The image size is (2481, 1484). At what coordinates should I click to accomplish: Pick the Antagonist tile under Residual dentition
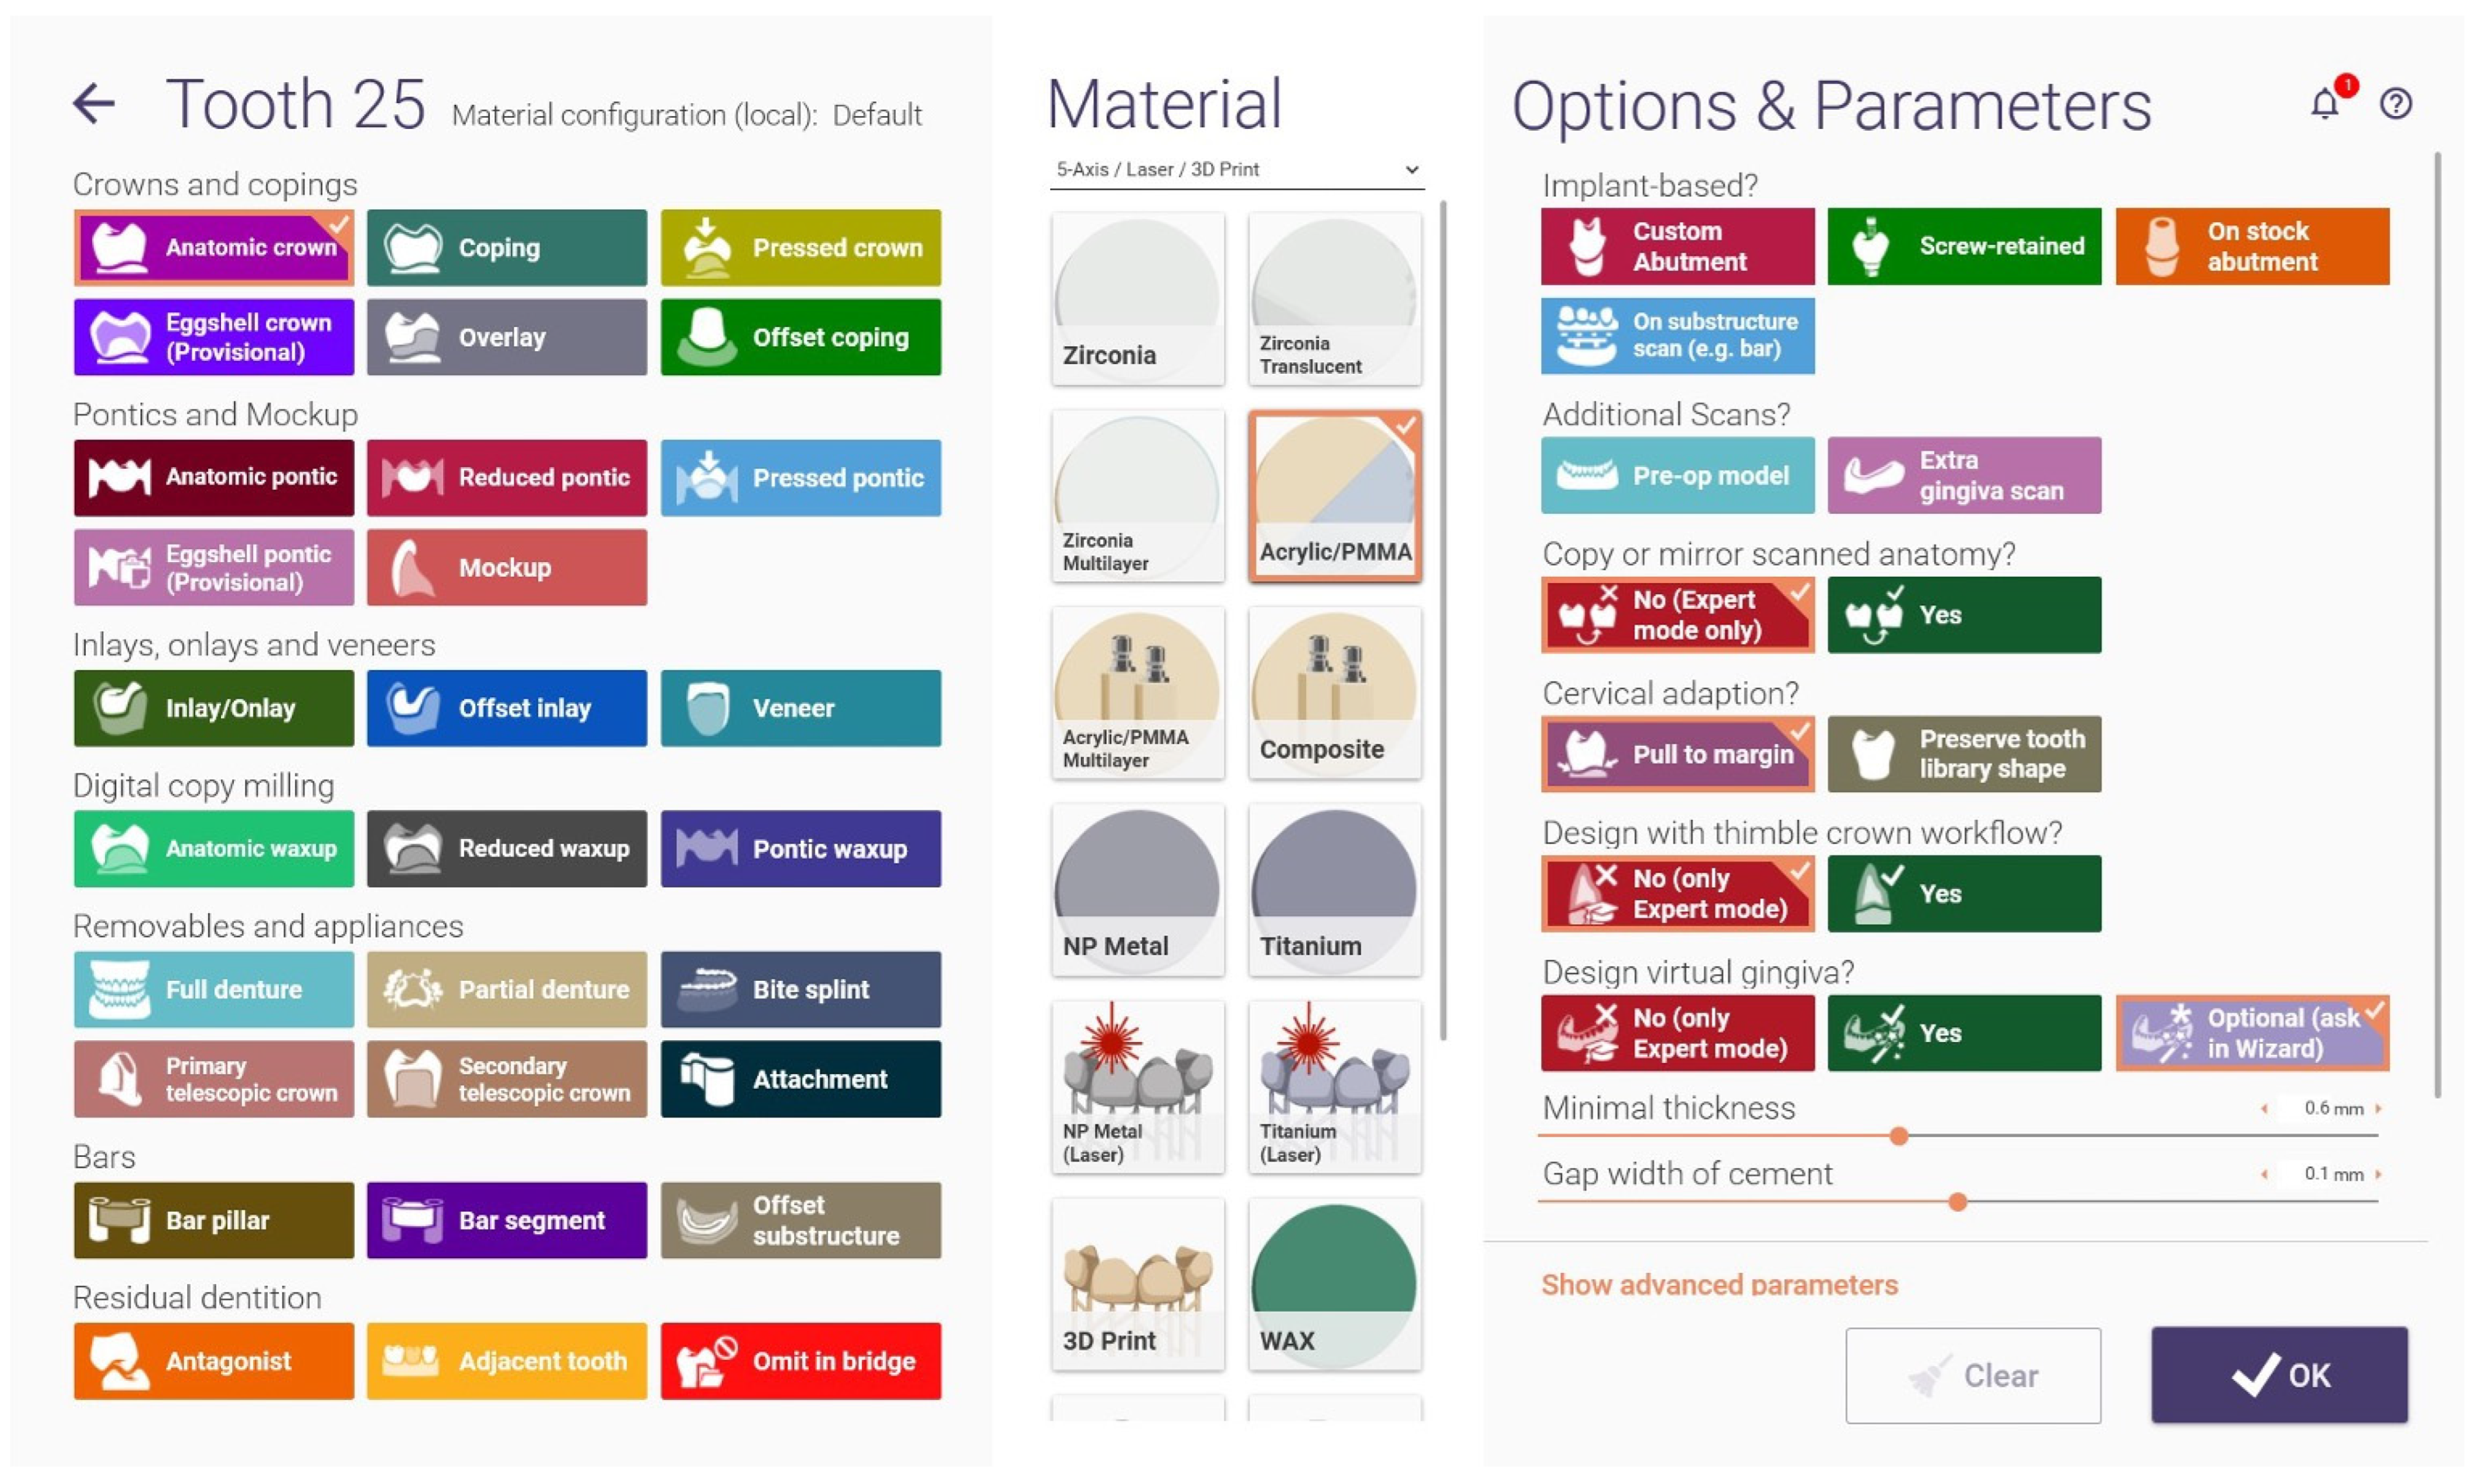[x=213, y=1360]
